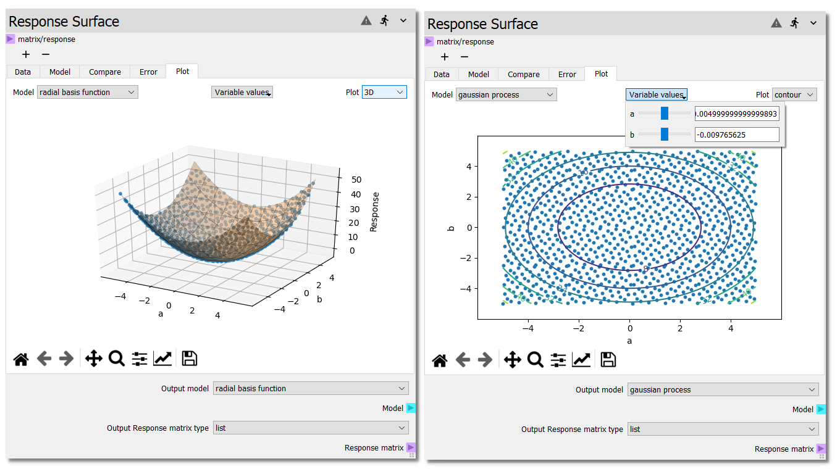The height and width of the screenshot is (469, 840).
Task: Toggle Variable values popup in left panel
Action: (242, 93)
